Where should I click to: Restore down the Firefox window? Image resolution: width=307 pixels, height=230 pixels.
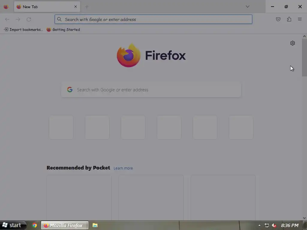coord(286,7)
